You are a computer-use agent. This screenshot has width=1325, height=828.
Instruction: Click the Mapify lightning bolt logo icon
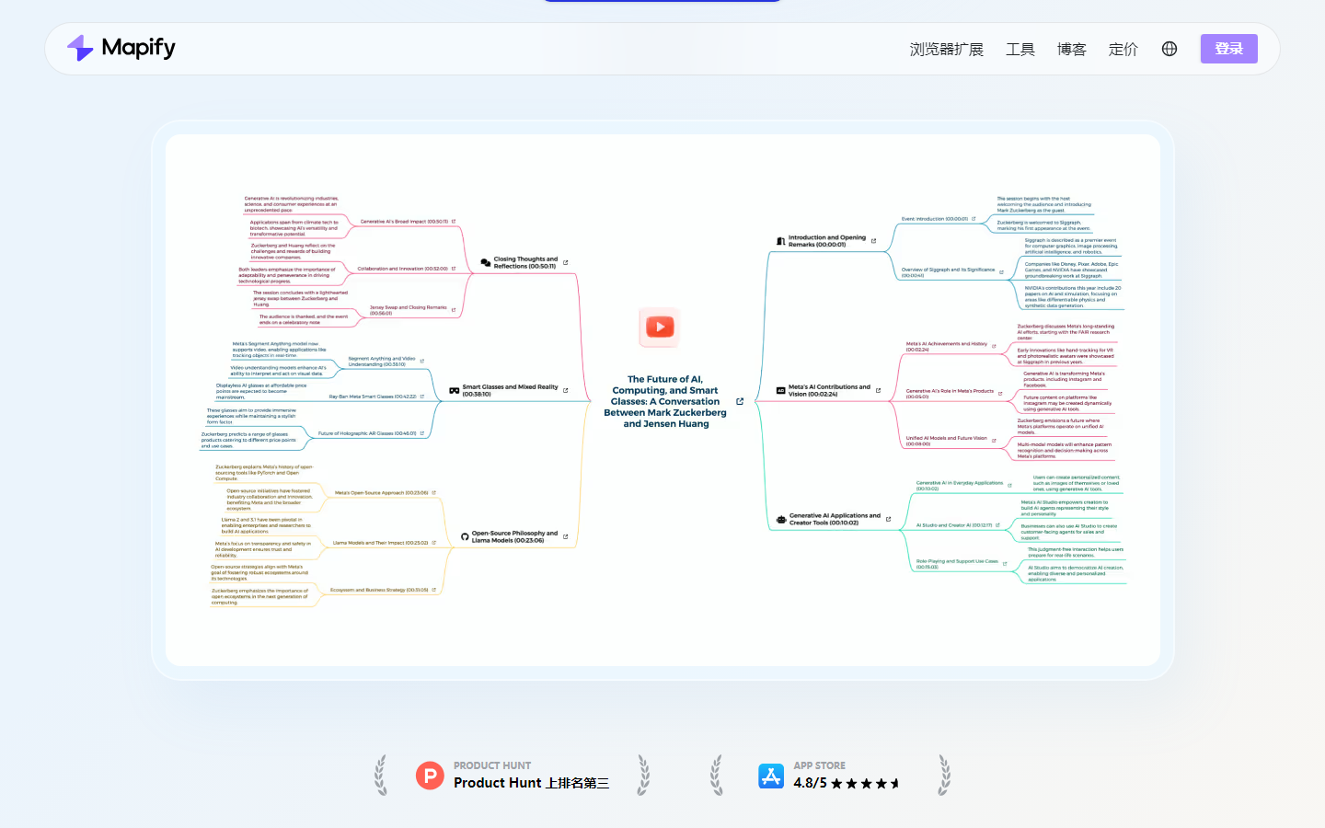(80, 48)
